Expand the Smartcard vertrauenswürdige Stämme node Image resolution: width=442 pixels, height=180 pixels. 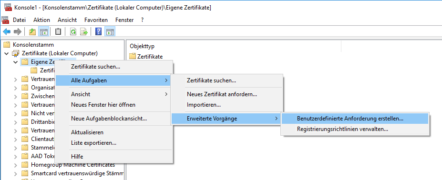pos(16,173)
